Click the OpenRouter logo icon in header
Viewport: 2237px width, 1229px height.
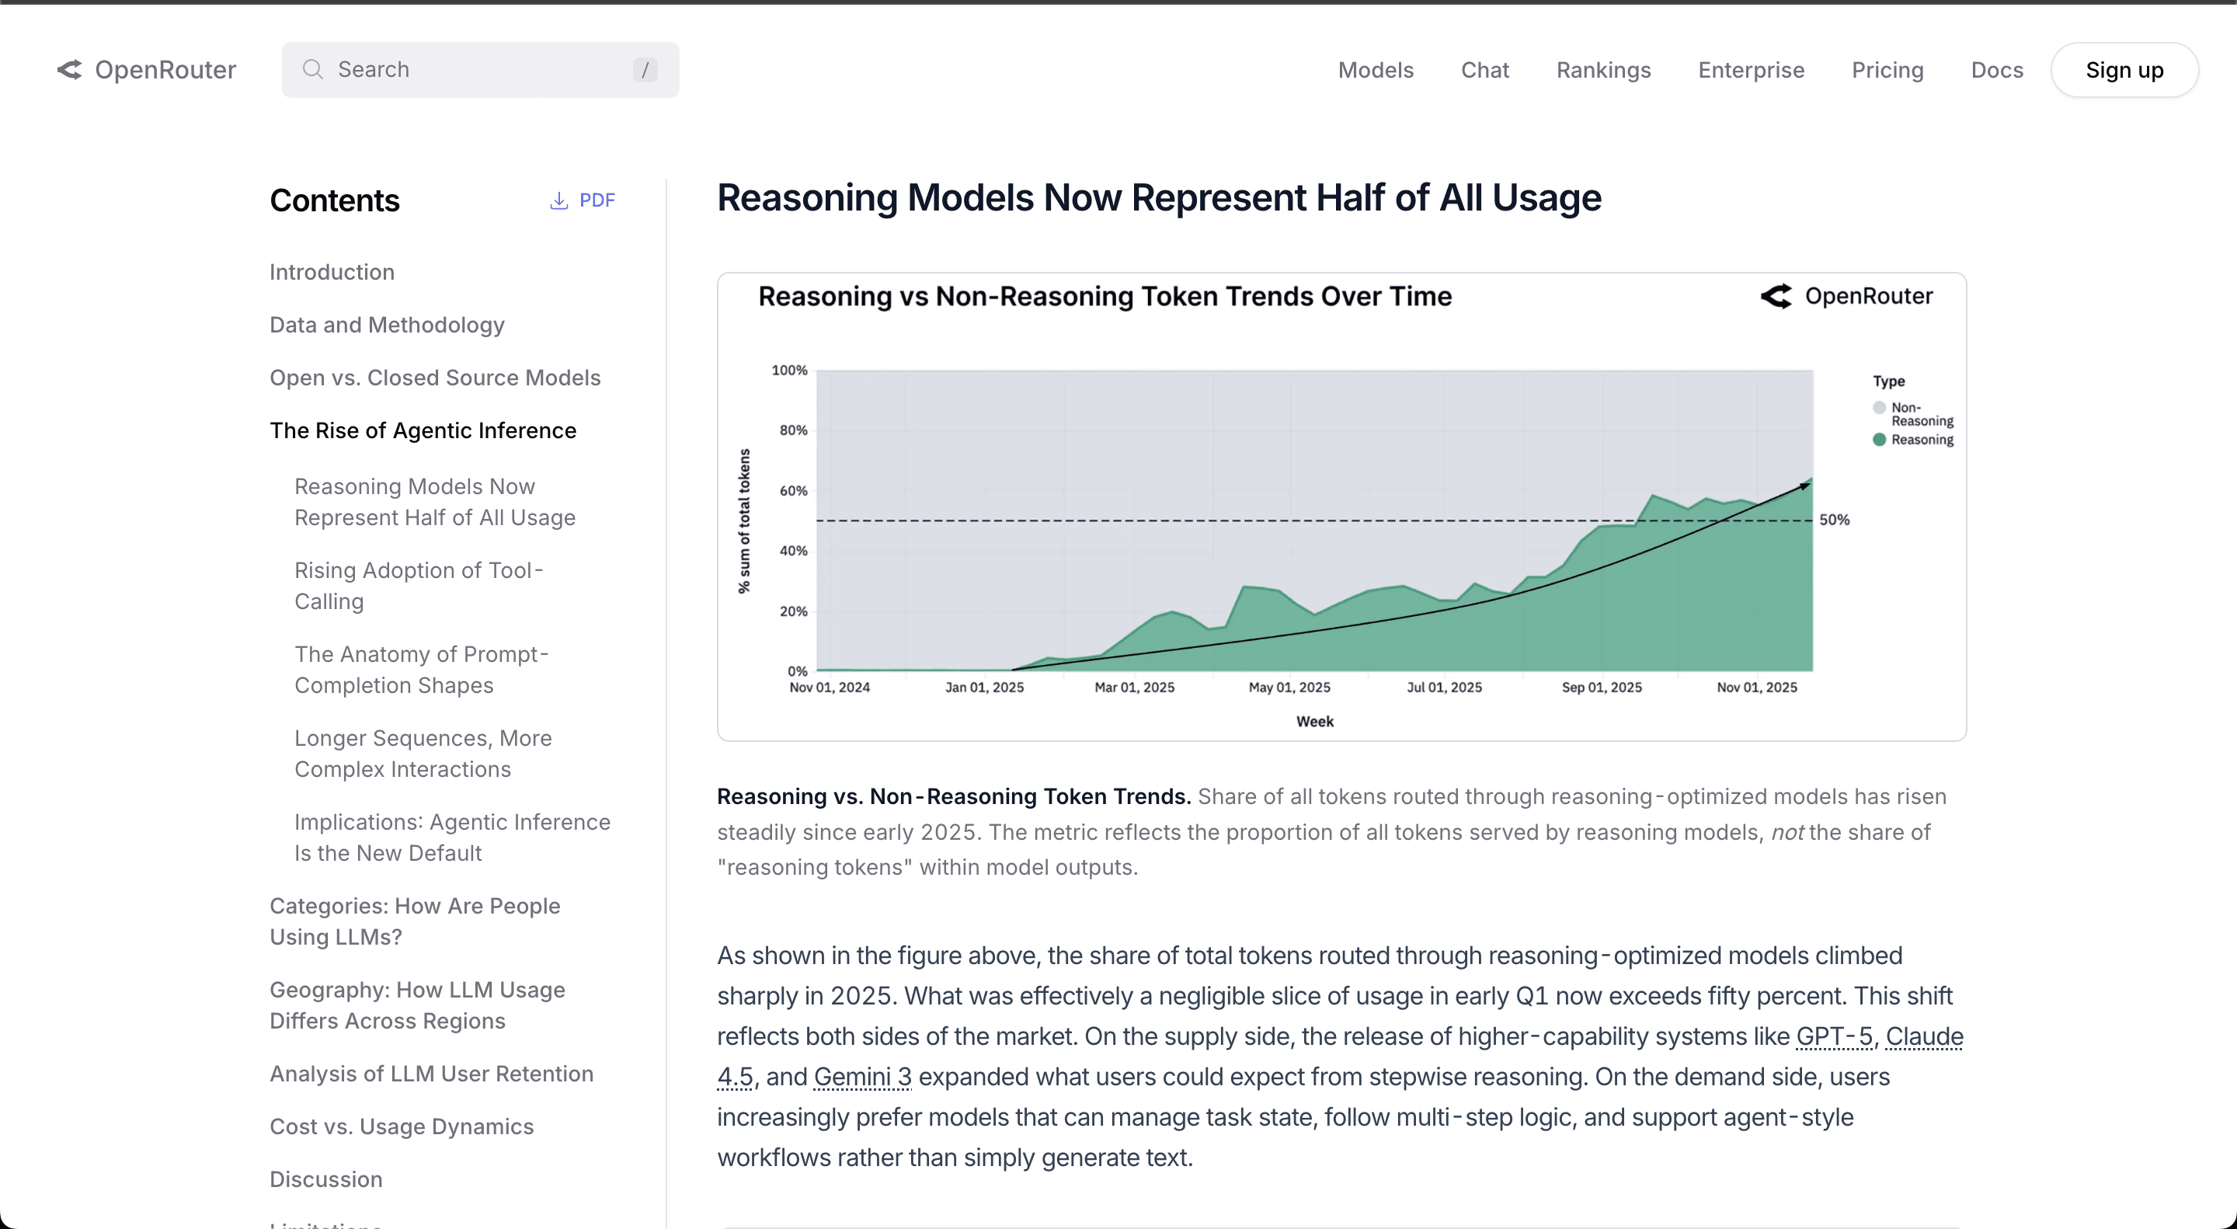click(69, 69)
